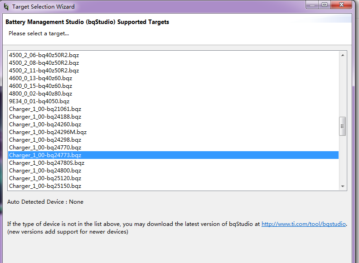The image size is (359, 263).
Task: Click bqStudio icon in title bar
Action: pos(6,7)
